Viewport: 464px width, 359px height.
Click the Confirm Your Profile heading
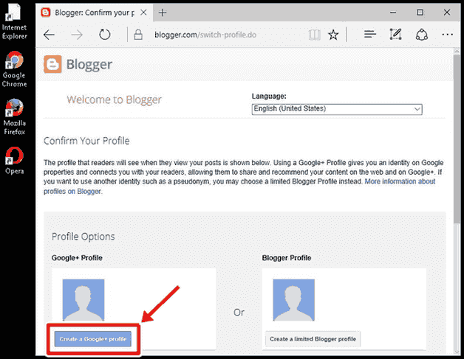[x=86, y=141]
